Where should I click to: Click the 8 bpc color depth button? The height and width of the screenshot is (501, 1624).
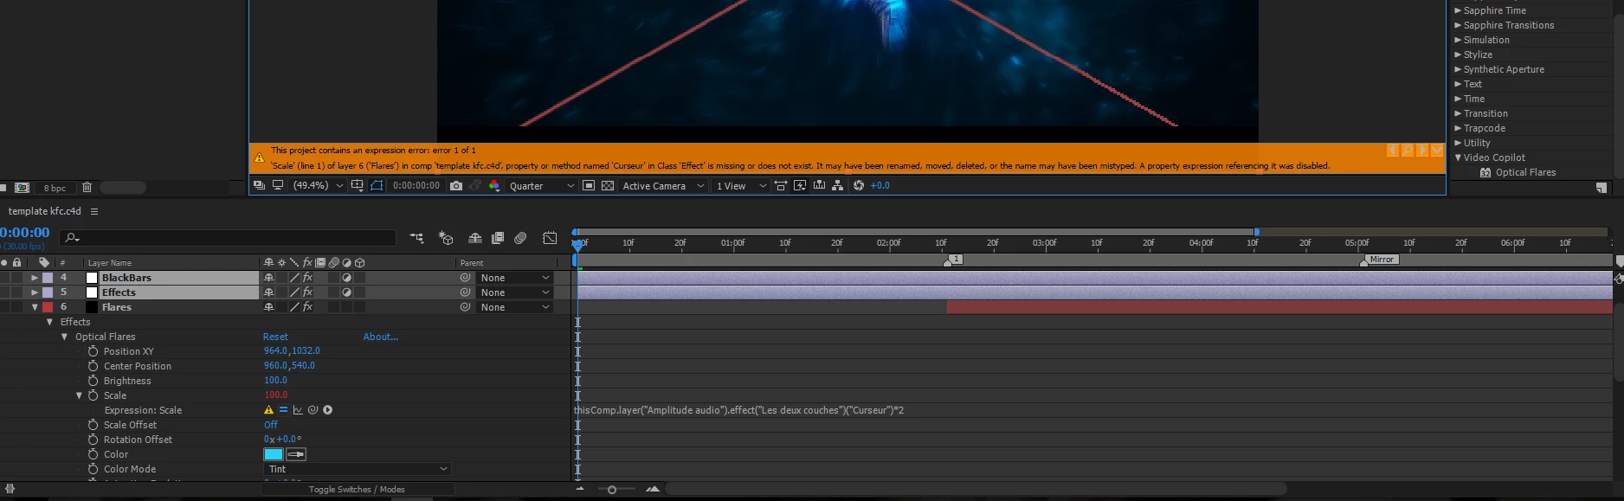pyautogui.click(x=55, y=188)
